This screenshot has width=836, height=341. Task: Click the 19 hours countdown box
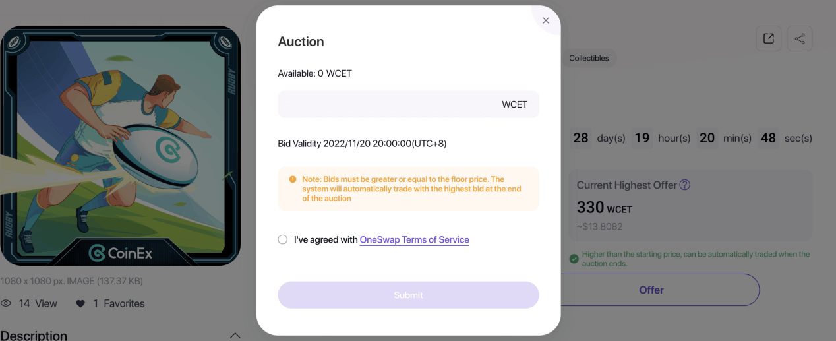pos(642,138)
